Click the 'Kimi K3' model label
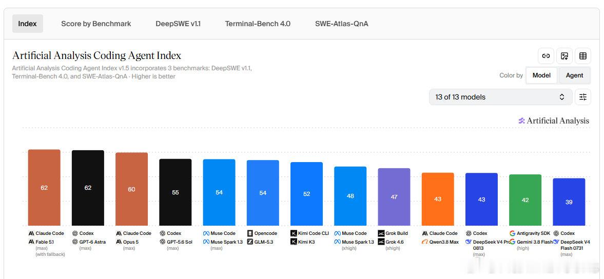Screen dimensions: 604x279 click(306, 242)
